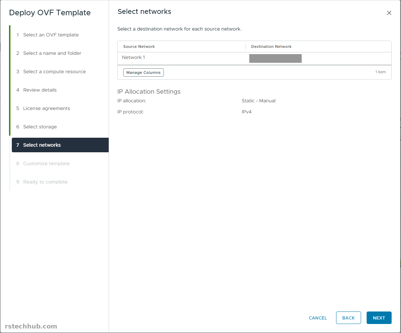401x333 pixels.
Task: Jump to step 3 Select a compute resource
Action: (x=51, y=71)
